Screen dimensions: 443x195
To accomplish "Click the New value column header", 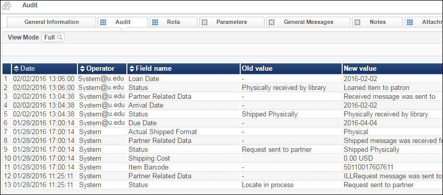I will pos(393,69).
